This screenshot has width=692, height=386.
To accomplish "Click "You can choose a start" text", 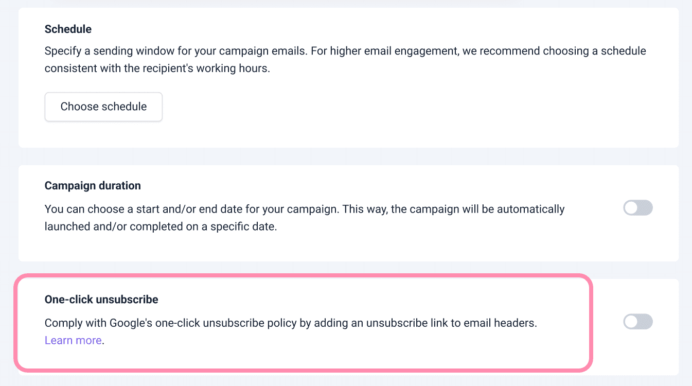I will 103,209.
